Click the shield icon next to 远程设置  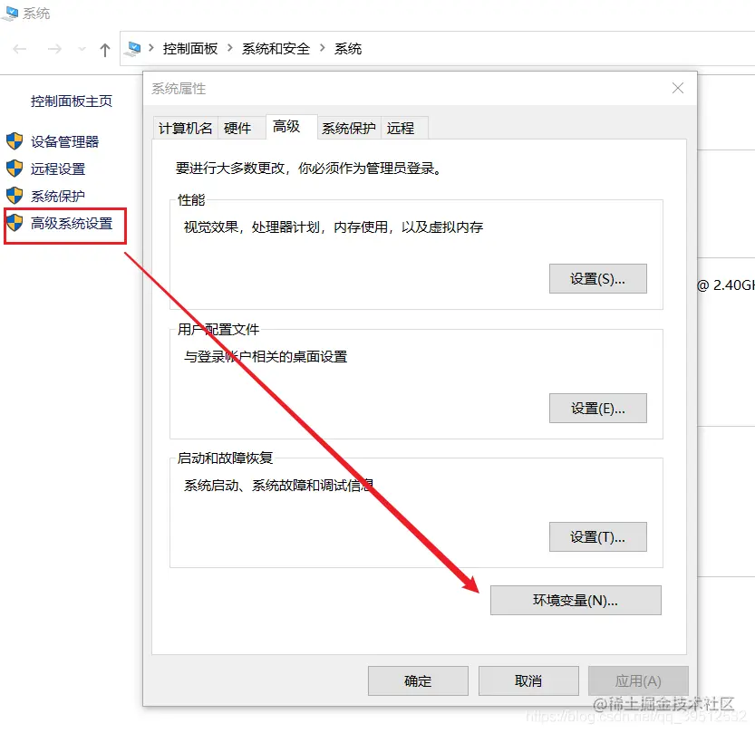(15, 169)
